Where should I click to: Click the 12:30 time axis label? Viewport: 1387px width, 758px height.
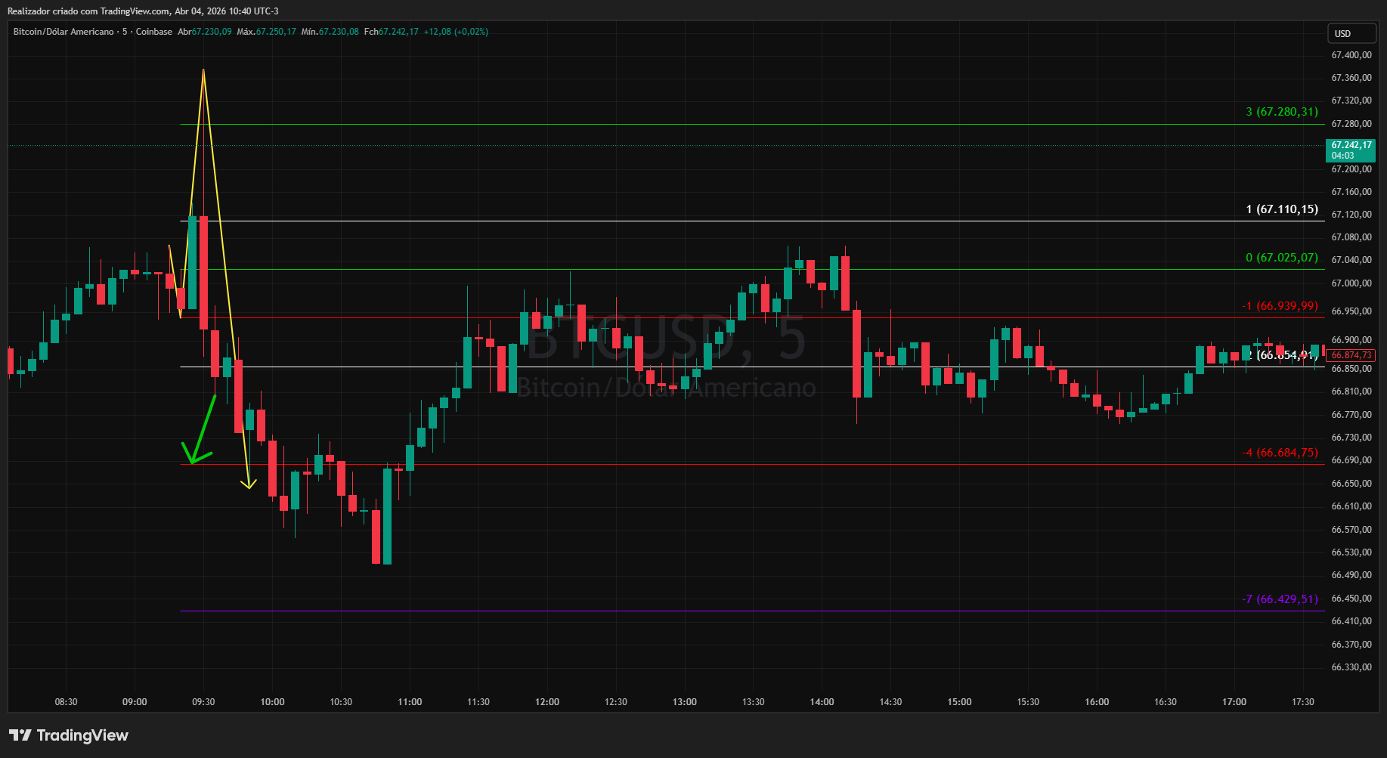pos(616,702)
